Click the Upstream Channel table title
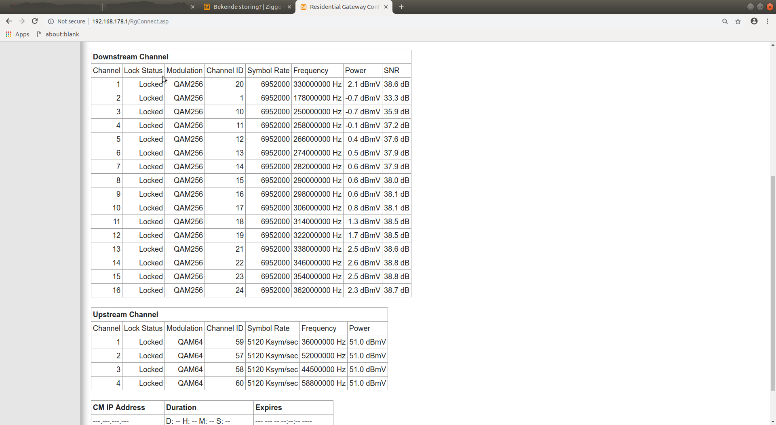The width and height of the screenshot is (776, 425). click(x=125, y=315)
